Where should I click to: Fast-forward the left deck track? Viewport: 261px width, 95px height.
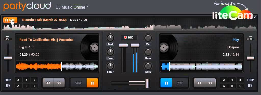(59, 83)
